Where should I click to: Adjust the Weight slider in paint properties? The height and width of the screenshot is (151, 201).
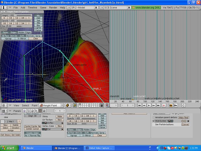[x=17, y=15]
